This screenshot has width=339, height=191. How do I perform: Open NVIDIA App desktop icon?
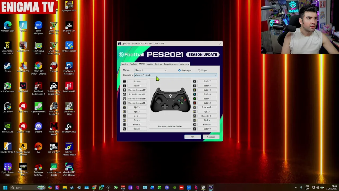pos(8,128)
